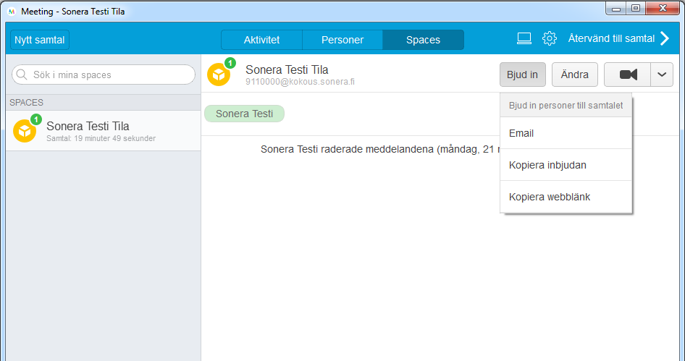Click Samtal: 19 minuter 49 sekunder text
Viewport: 685px width, 361px height.
pos(101,138)
